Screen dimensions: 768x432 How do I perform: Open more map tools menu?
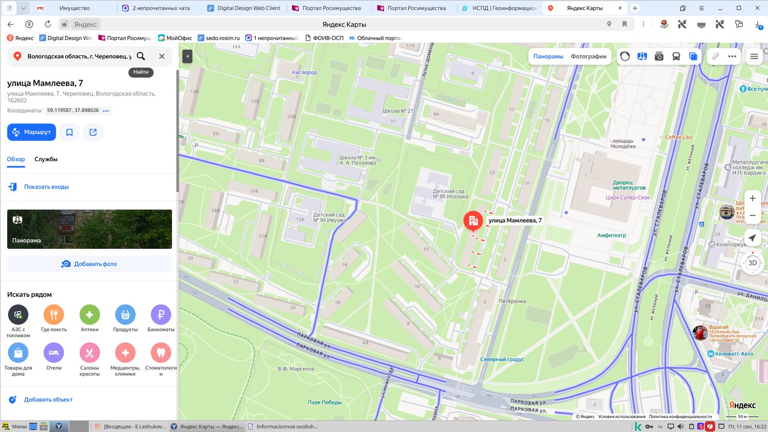(x=732, y=56)
